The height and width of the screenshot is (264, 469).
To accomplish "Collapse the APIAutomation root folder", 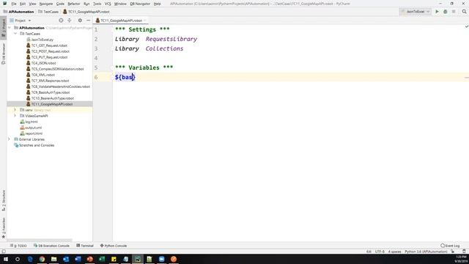I will pyautogui.click(x=10, y=28).
